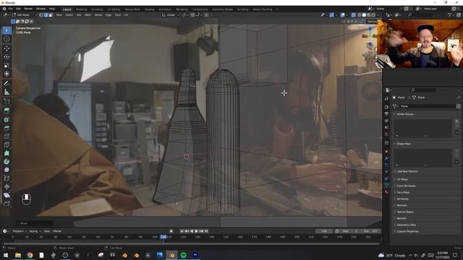Open the File menu

11,9
